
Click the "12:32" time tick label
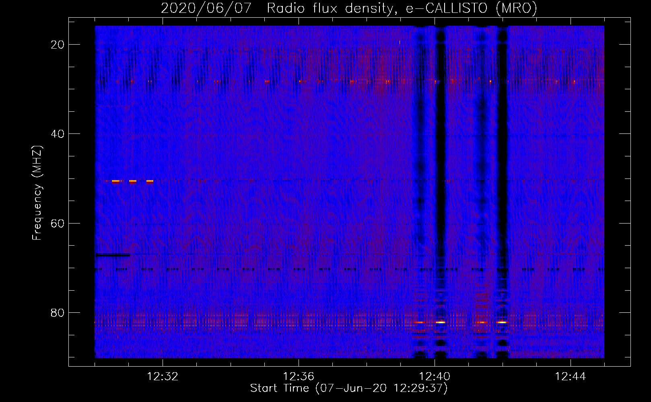[163, 377]
